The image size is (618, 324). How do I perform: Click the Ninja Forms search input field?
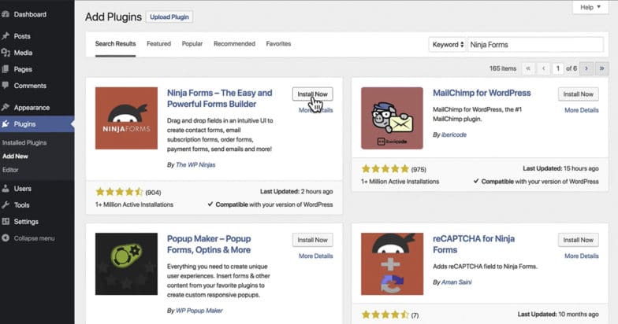[x=538, y=44]
